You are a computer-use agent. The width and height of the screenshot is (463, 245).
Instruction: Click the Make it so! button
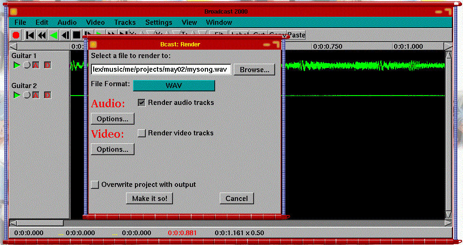[149, 199]
